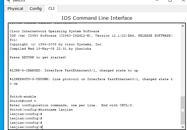Click the scrollbar track above the thumb
This screenshot has height=130, width=187.
(183, 62)
